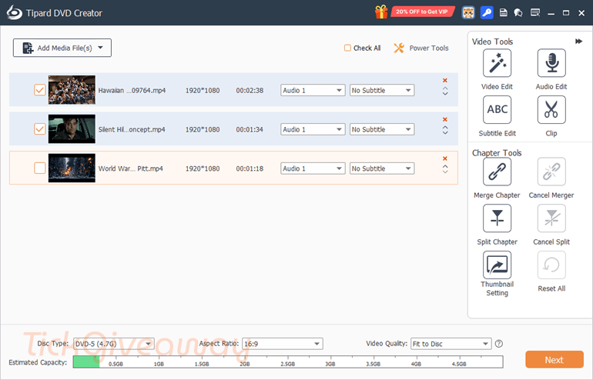Select the Reset All tool
Image resolution: width=593 pixels, height=380 pixels.
pyautogui.click(x=551, y=265)
